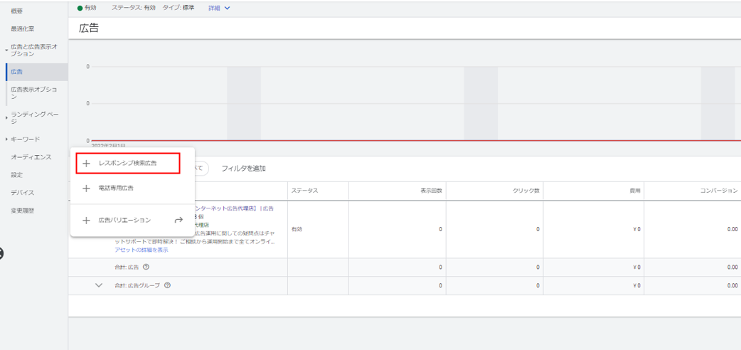Open デバイス in the sidebar
The height and width of the screenshot is (350, 741).
(23, 193)
